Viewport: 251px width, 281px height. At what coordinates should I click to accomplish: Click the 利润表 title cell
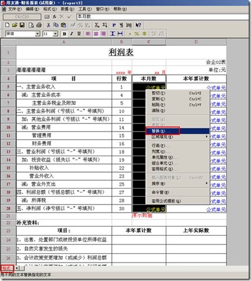[121, 52]
